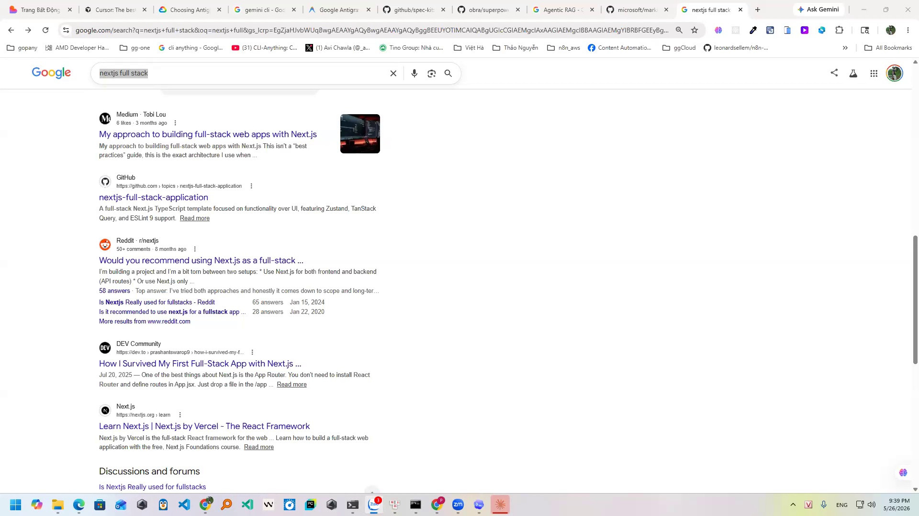Screen dimensions: 919x516
Task: Open leonardsellem/n8n bookmark
Action: click(x=736, y=48)
